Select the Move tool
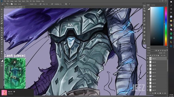This screenshot has height=97, width=174. coord(2,9)
